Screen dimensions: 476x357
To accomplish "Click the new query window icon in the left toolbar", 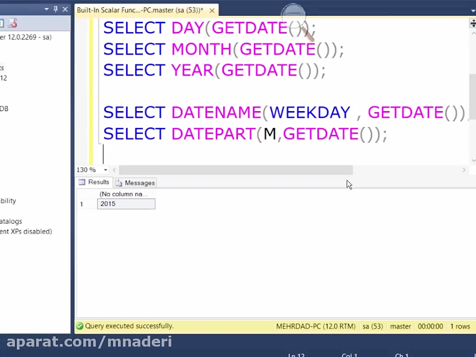I will (x=3, y=23).
